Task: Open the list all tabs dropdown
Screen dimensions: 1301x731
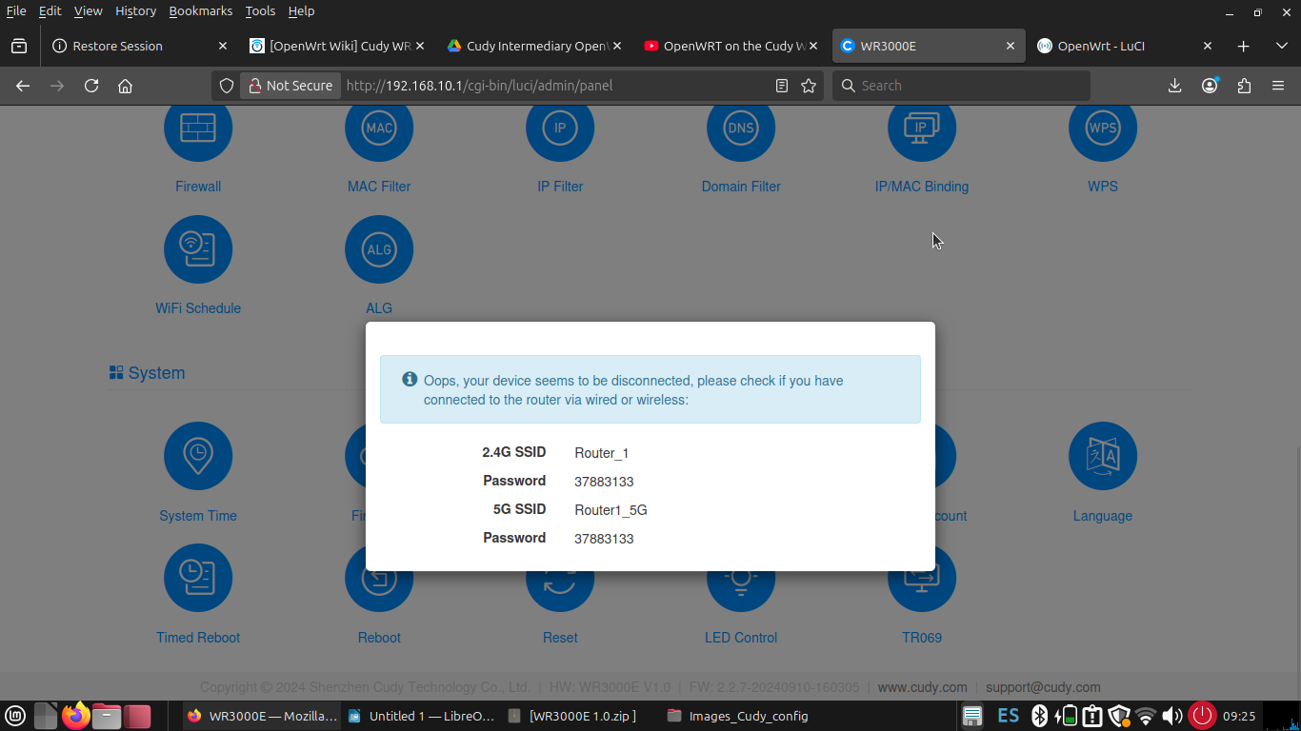Action: click(x=1281, y=45)
